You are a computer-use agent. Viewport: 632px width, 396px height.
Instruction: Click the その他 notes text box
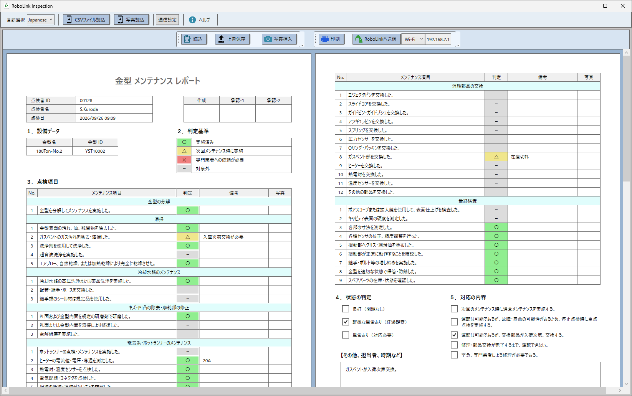[x=470, y=375]
